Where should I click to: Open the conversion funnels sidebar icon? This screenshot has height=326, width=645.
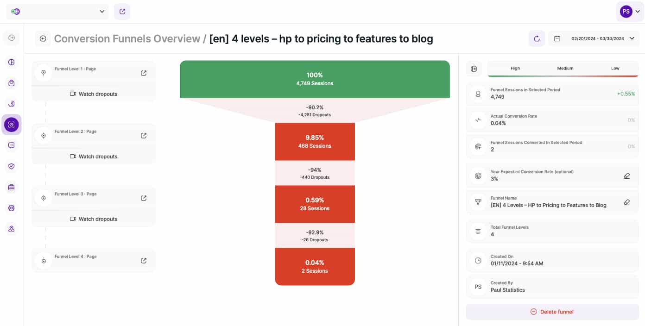pos(12,124)
